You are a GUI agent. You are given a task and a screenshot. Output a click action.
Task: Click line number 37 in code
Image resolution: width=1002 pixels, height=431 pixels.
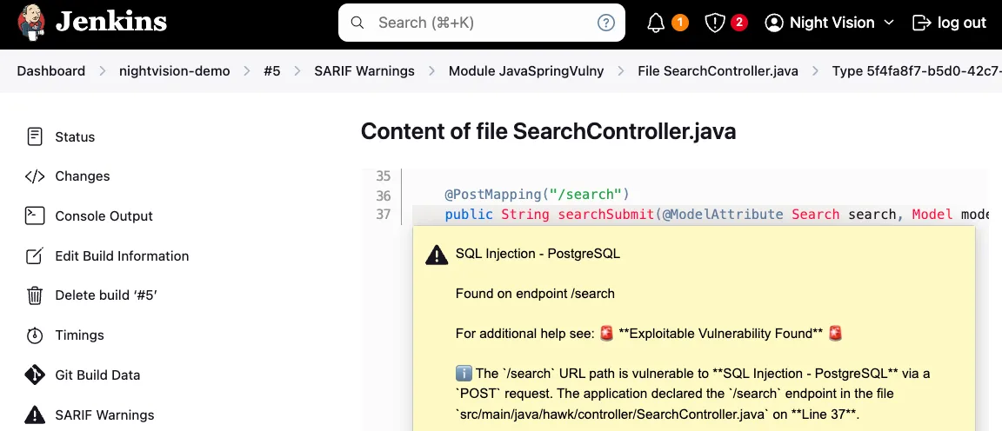[x=383, y=215]
